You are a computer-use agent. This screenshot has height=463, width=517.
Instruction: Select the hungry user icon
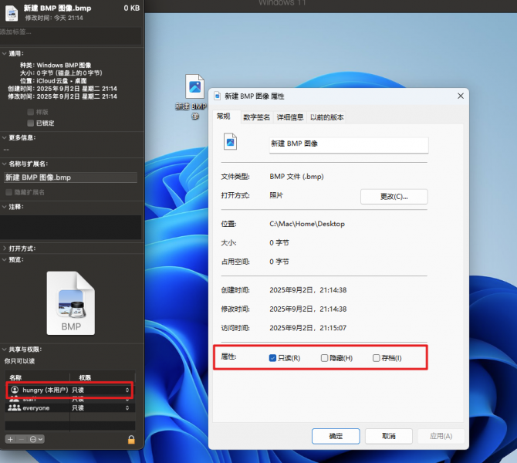(x=15, y=390)
